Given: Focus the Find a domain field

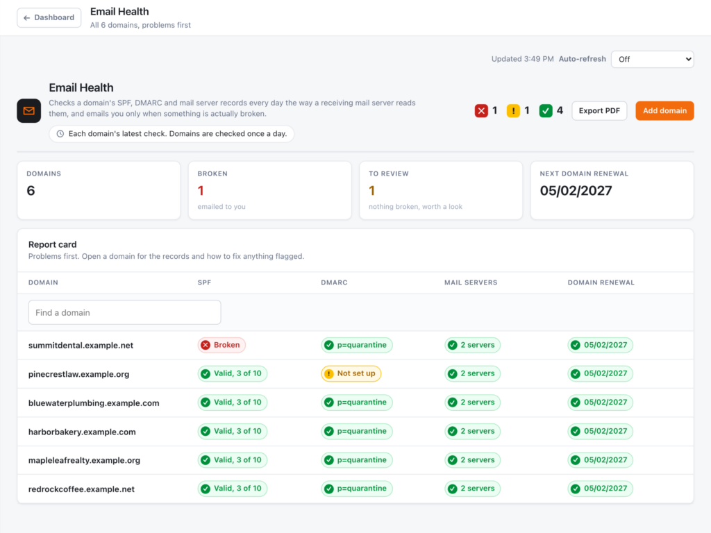Looking at the screenshot, I should 125,312.
